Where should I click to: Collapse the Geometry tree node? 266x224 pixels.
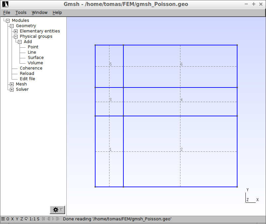tap(12, 26)
